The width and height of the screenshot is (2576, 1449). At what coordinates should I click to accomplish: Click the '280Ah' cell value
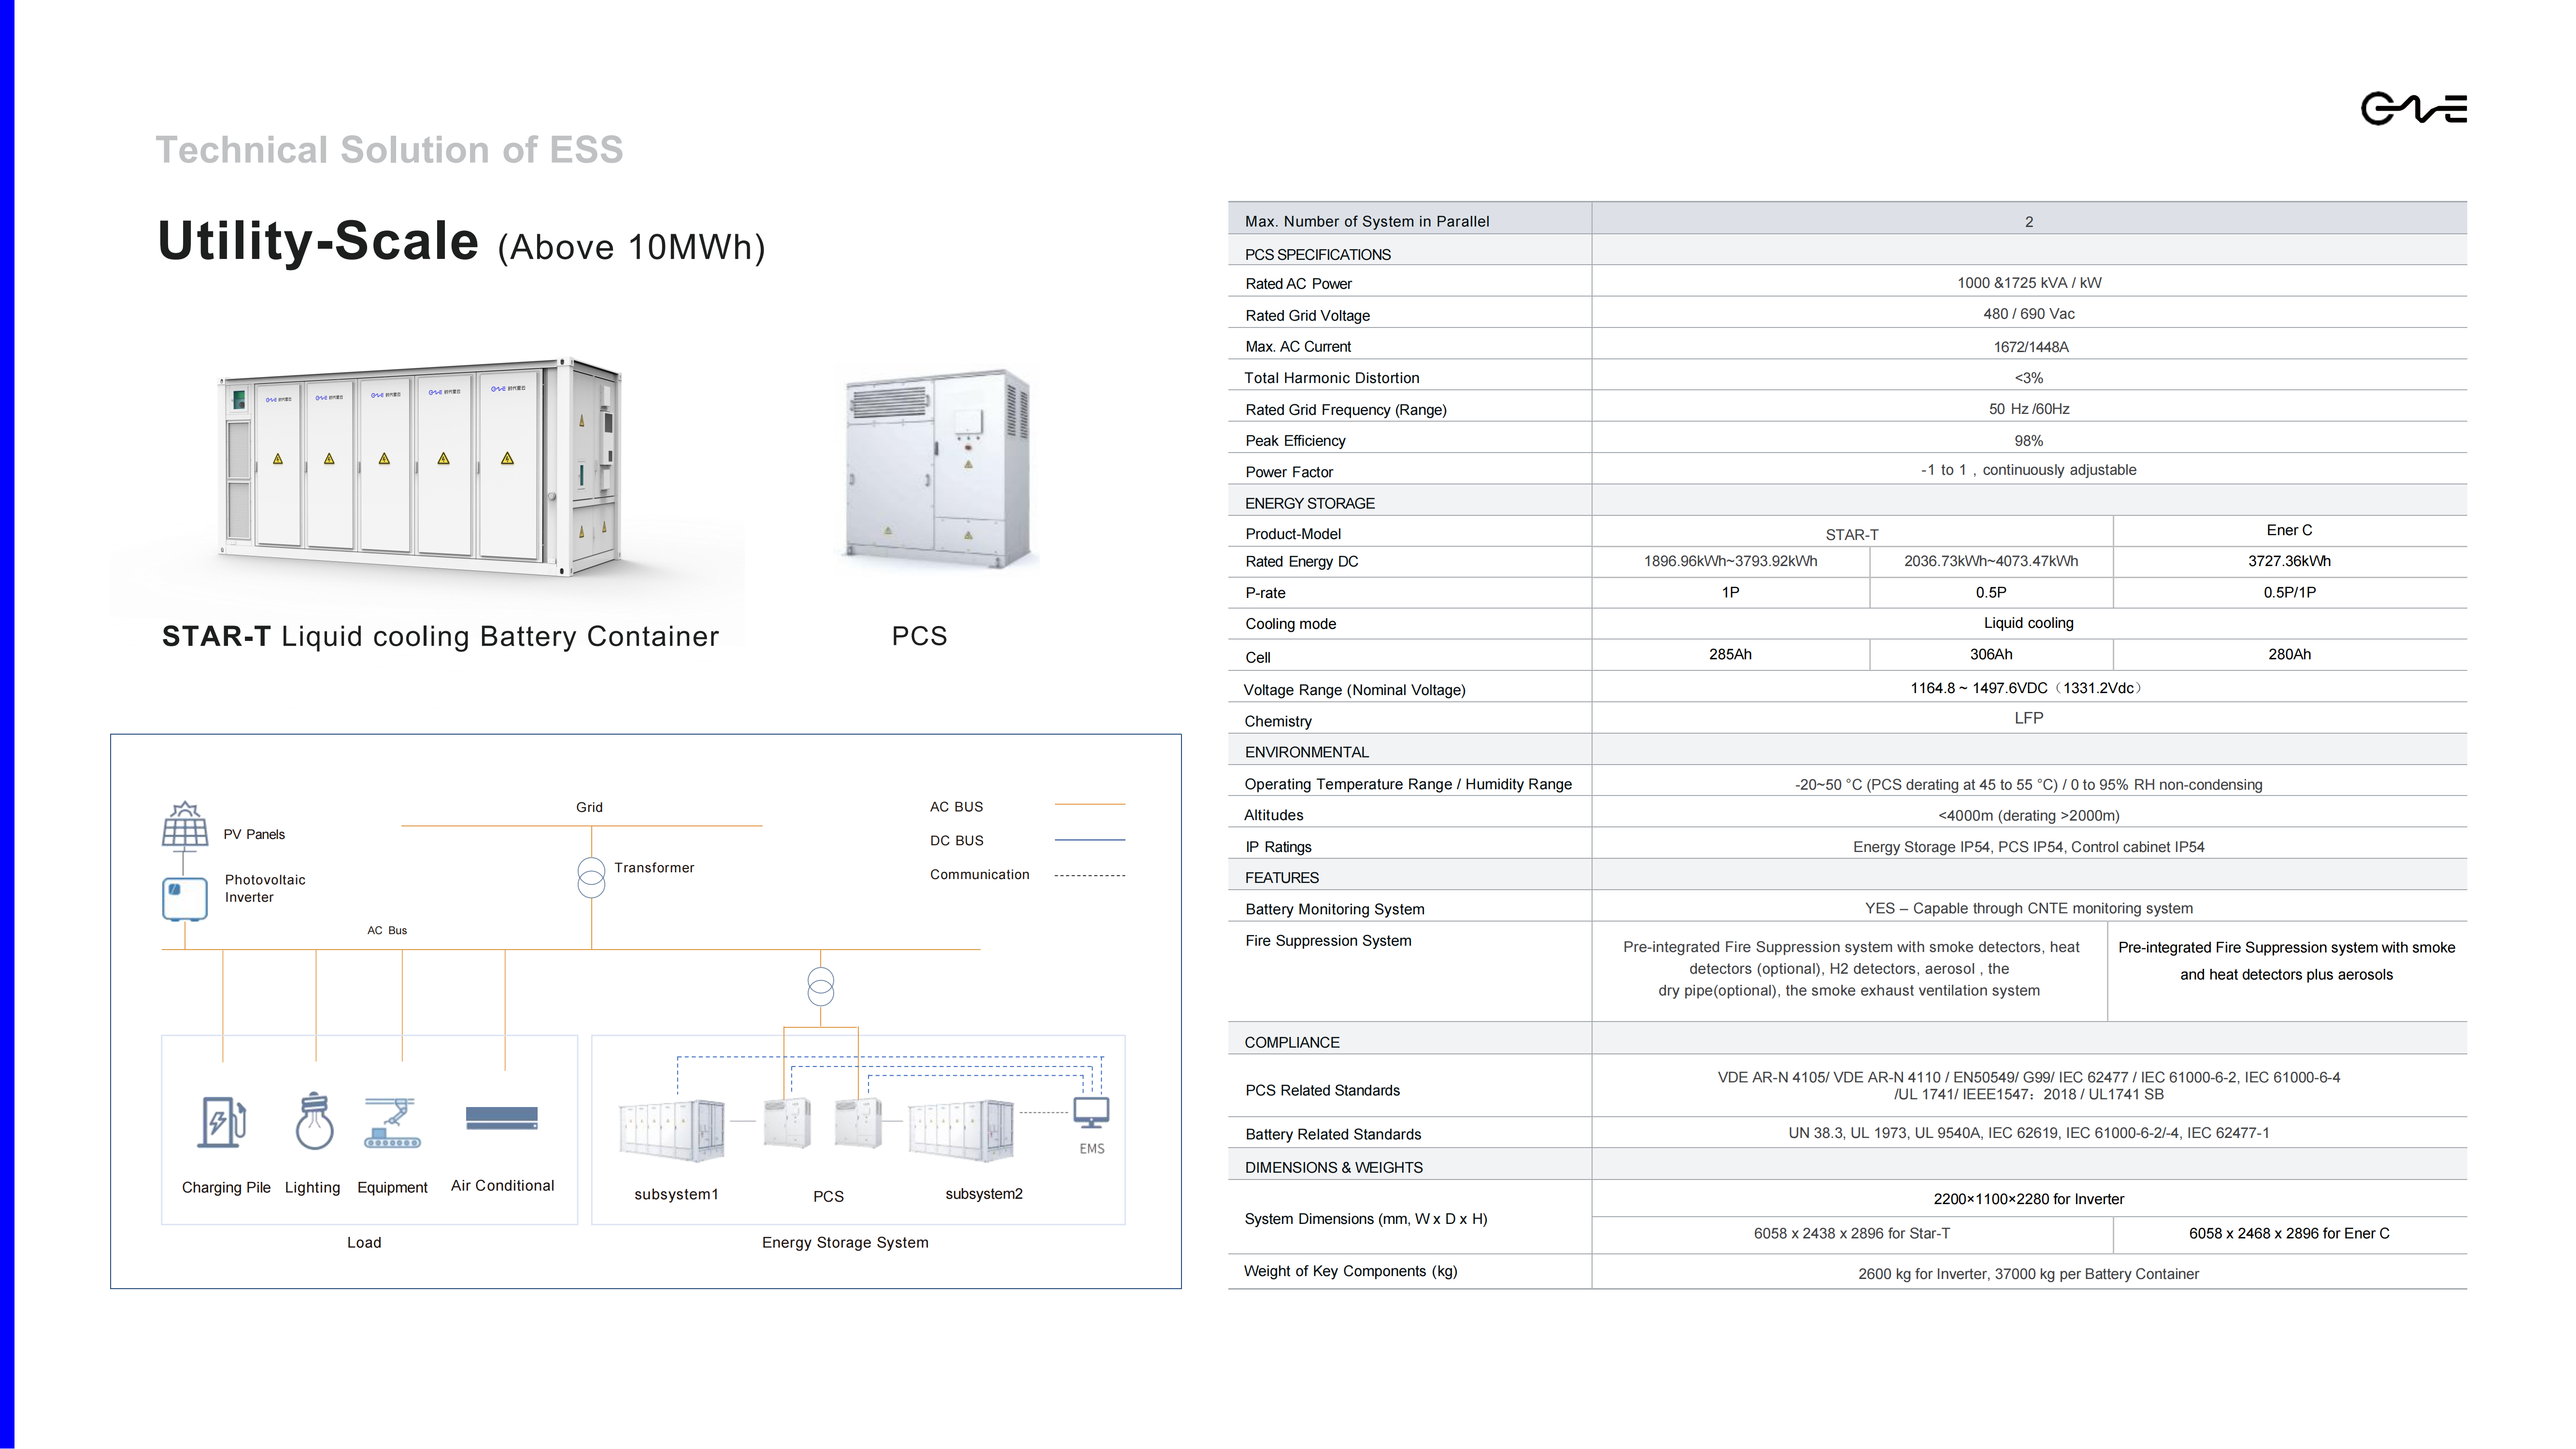(x=2289, y=654)
